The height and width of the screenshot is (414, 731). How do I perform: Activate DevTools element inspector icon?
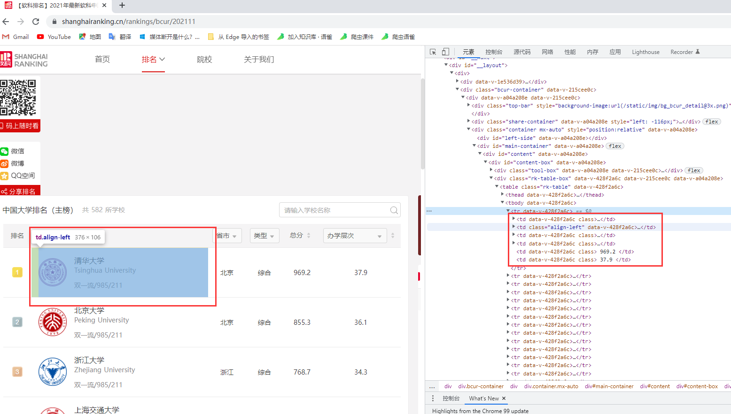[x=433, y=52]
